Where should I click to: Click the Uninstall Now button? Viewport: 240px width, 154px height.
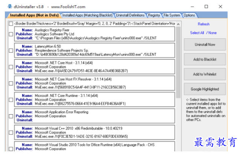[205, 44]
